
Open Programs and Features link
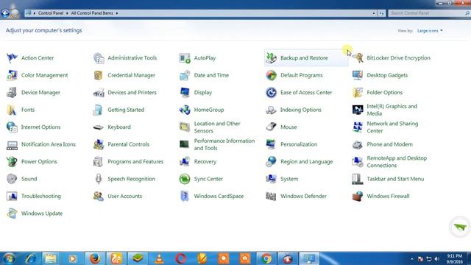point(135,161)
